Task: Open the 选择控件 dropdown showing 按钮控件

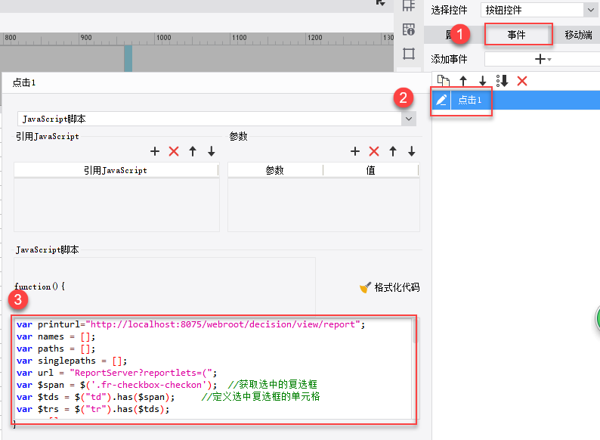Action: [538, 10]
